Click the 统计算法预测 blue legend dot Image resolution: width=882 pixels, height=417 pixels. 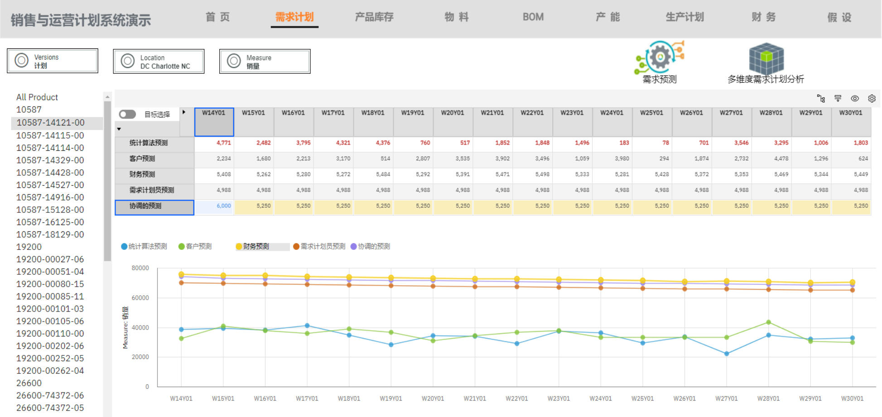pyautogui.click(x=124, y=246)
